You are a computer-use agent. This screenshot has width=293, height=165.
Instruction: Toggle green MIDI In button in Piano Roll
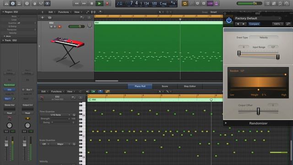pos(93,92)
